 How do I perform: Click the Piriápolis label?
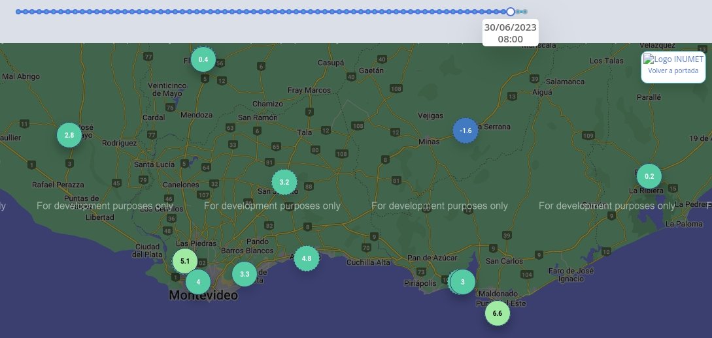420,283
